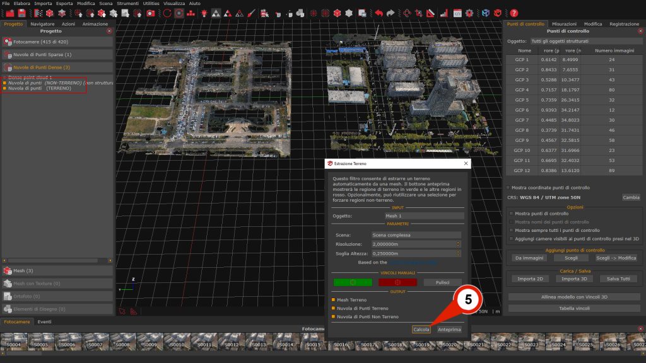Toggle the Mostra punti di controllo checkbox
This screenshot has width=646, height=363.
coord(511,214)
